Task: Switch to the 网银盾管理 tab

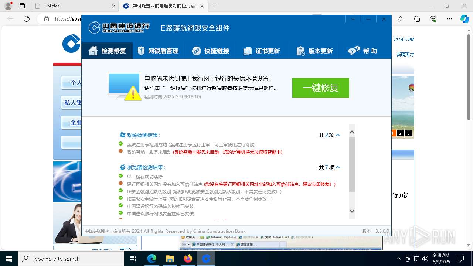Action: point(158,51)
